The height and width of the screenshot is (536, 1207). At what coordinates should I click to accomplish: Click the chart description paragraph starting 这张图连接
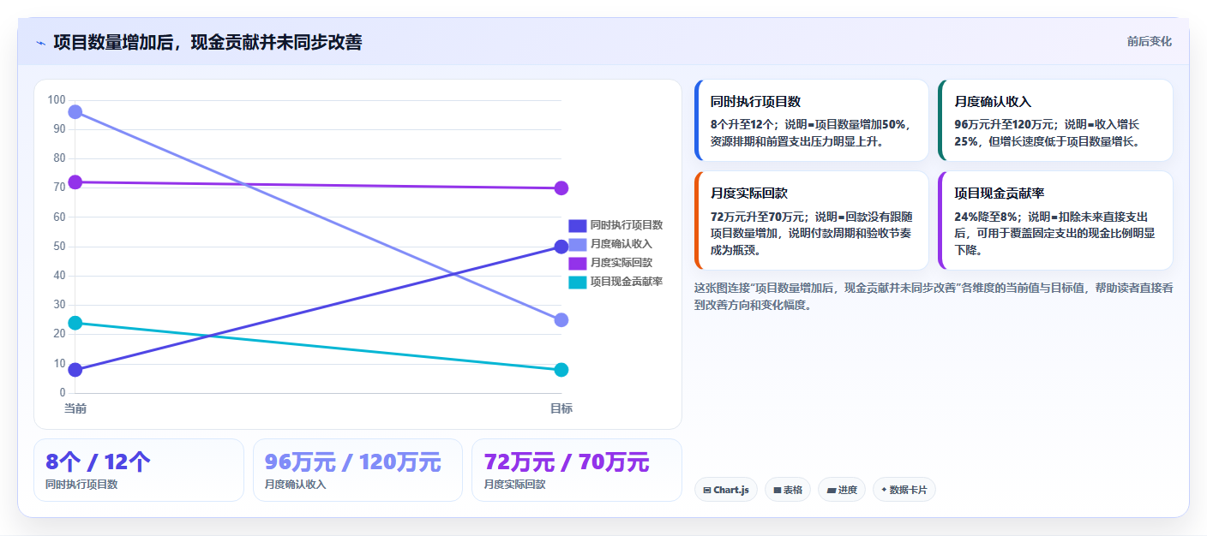coord(934,296)
